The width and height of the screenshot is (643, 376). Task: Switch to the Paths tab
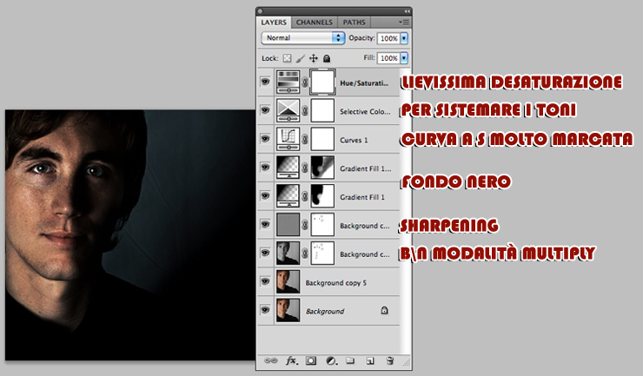point(354,21)
